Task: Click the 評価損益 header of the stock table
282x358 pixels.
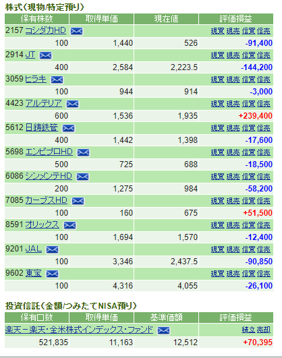Action: coord(236,19)
